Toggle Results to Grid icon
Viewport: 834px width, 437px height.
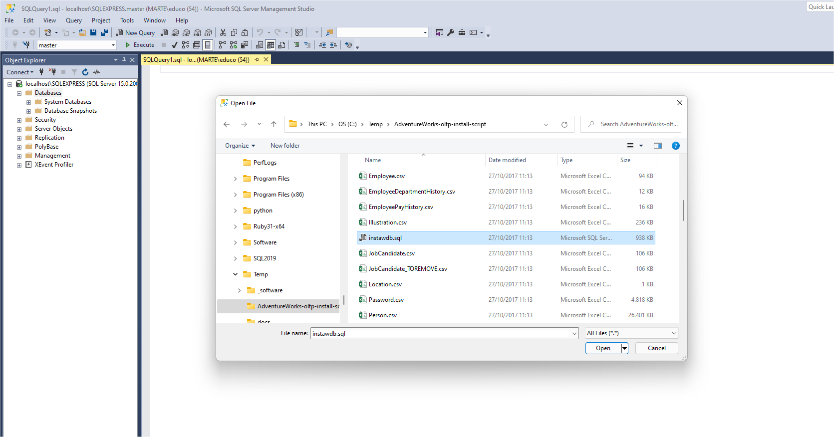[x=271, y=45]
